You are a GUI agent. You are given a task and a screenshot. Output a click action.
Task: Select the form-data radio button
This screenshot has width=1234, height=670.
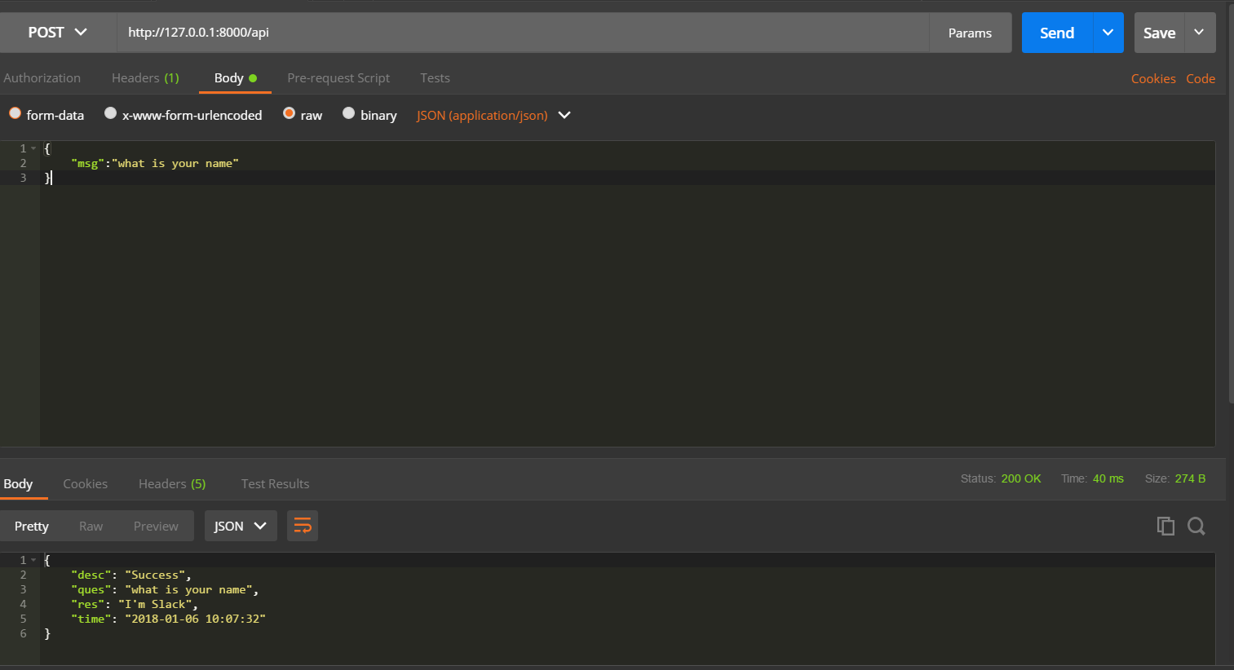[x=15, y=113]
